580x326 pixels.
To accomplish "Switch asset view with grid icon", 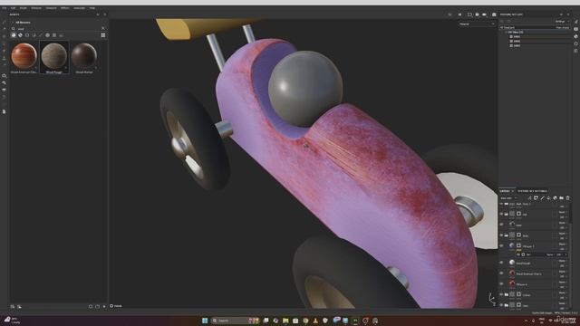I will pyautogui.click(x=103, y=35).
